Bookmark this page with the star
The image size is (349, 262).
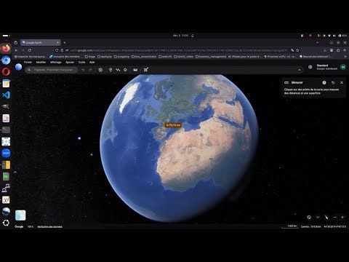click(297, 50)
